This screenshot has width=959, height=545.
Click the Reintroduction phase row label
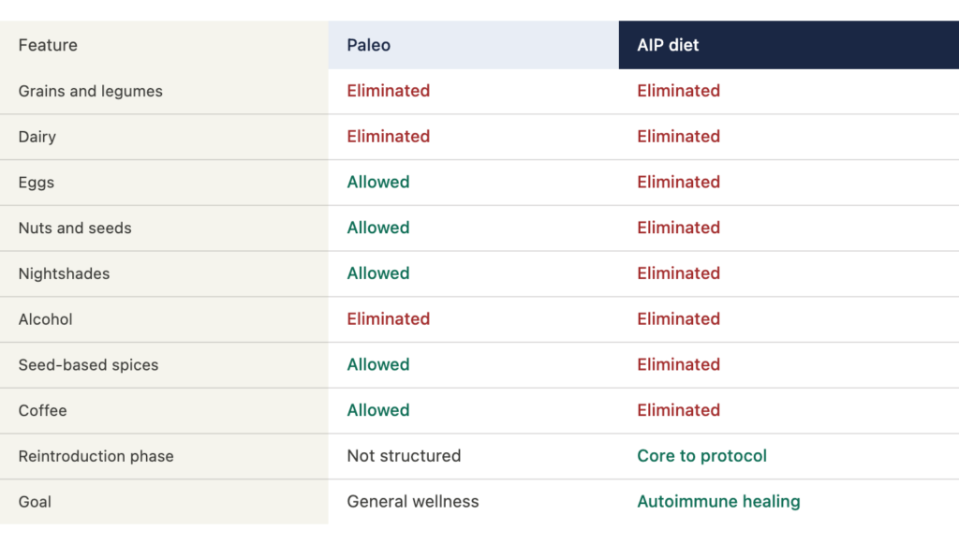(96, 456)
